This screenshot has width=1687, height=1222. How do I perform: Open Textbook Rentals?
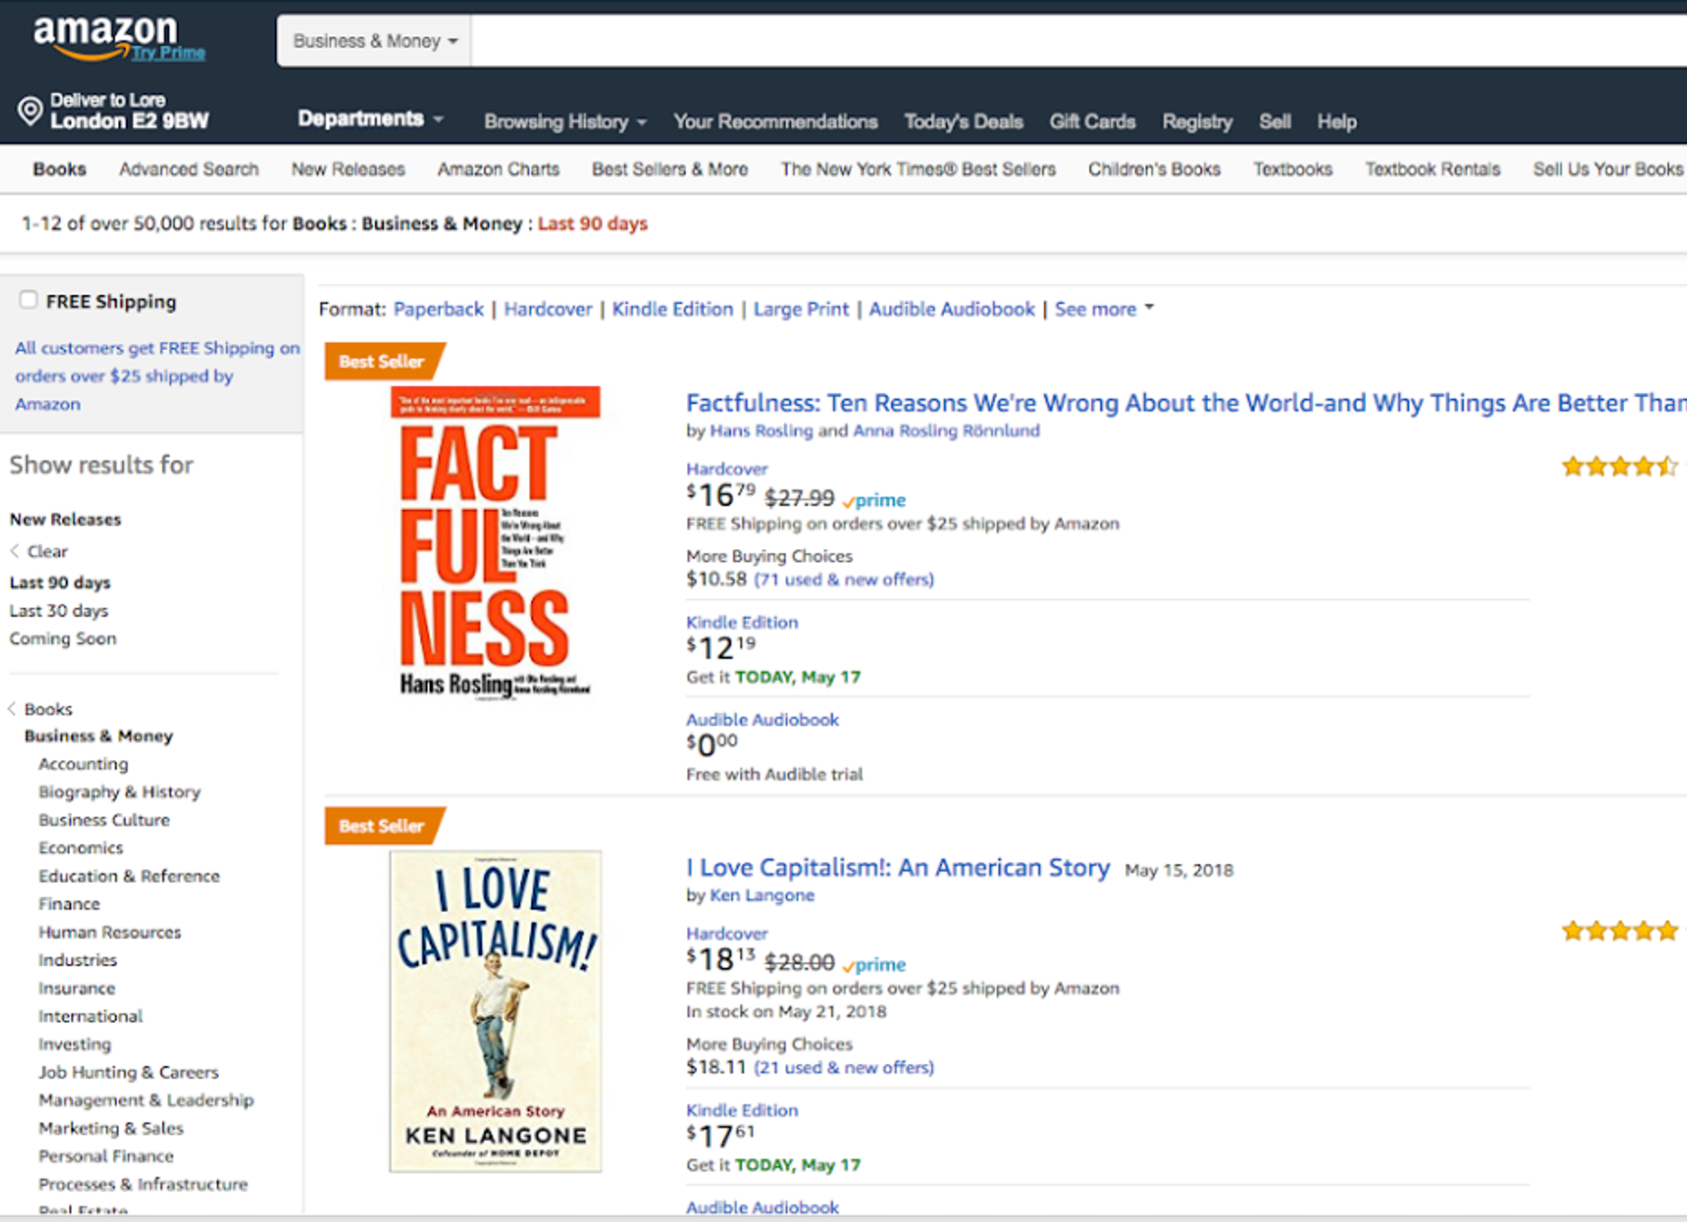[1432, 169]
